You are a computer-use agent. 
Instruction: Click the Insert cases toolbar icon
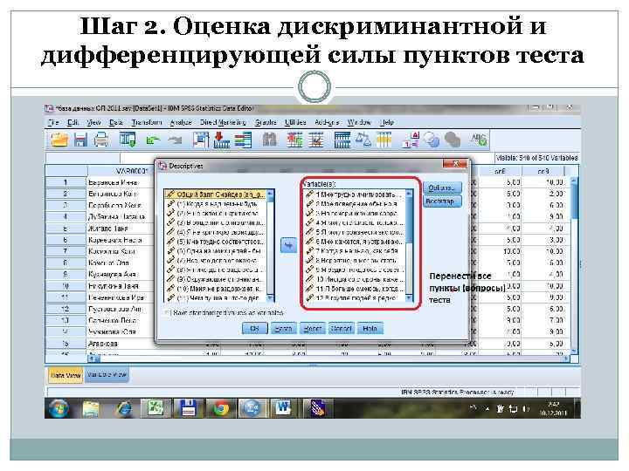pos(294,140)
